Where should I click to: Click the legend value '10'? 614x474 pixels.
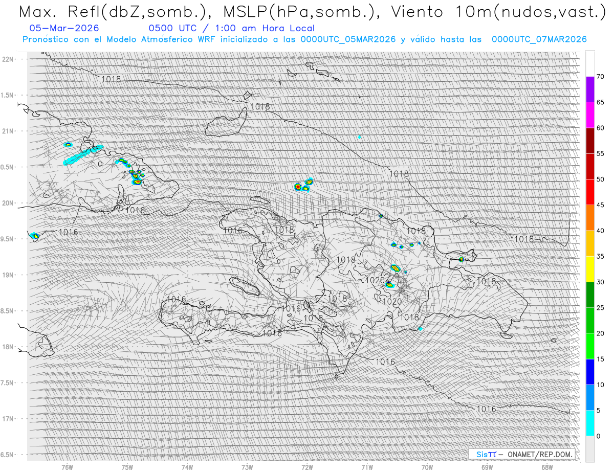tap(600, 385)
